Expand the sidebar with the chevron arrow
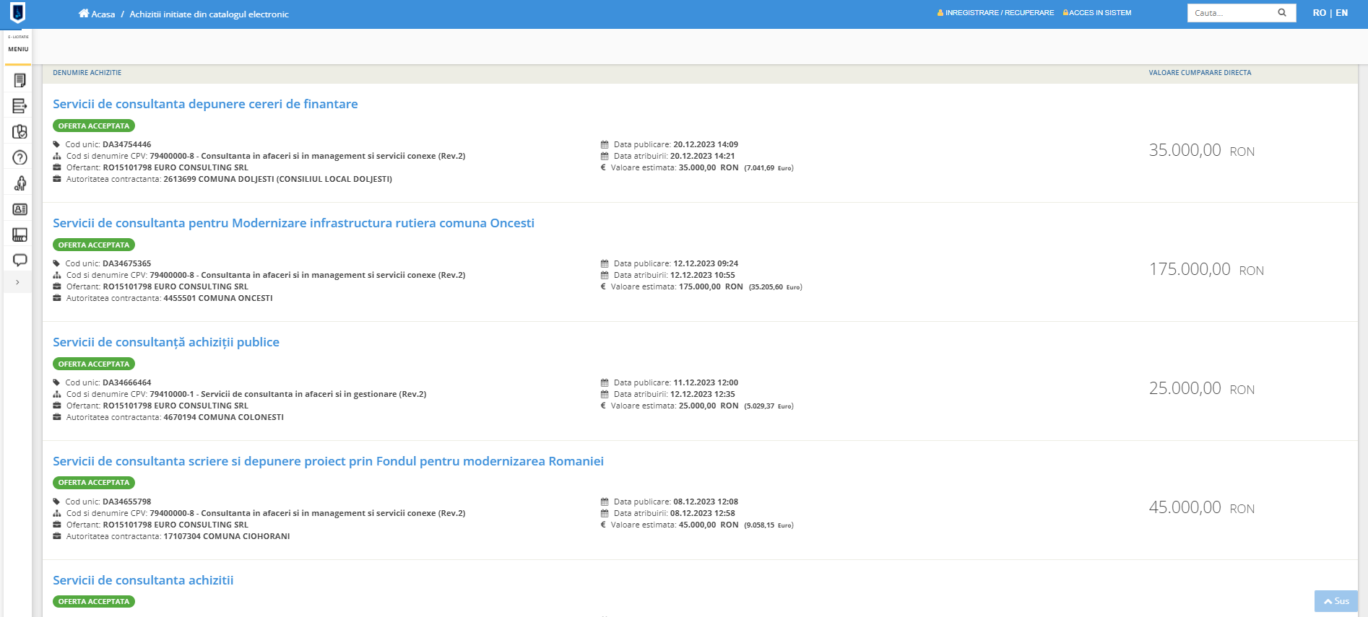1368x617 pixels. pos(17,282)
